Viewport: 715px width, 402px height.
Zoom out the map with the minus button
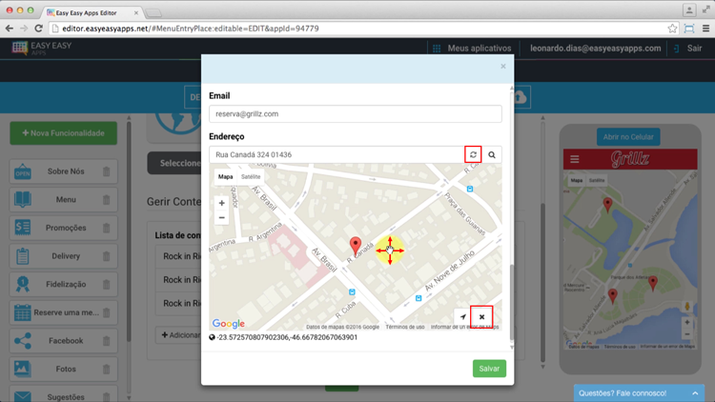click(222, 217)
